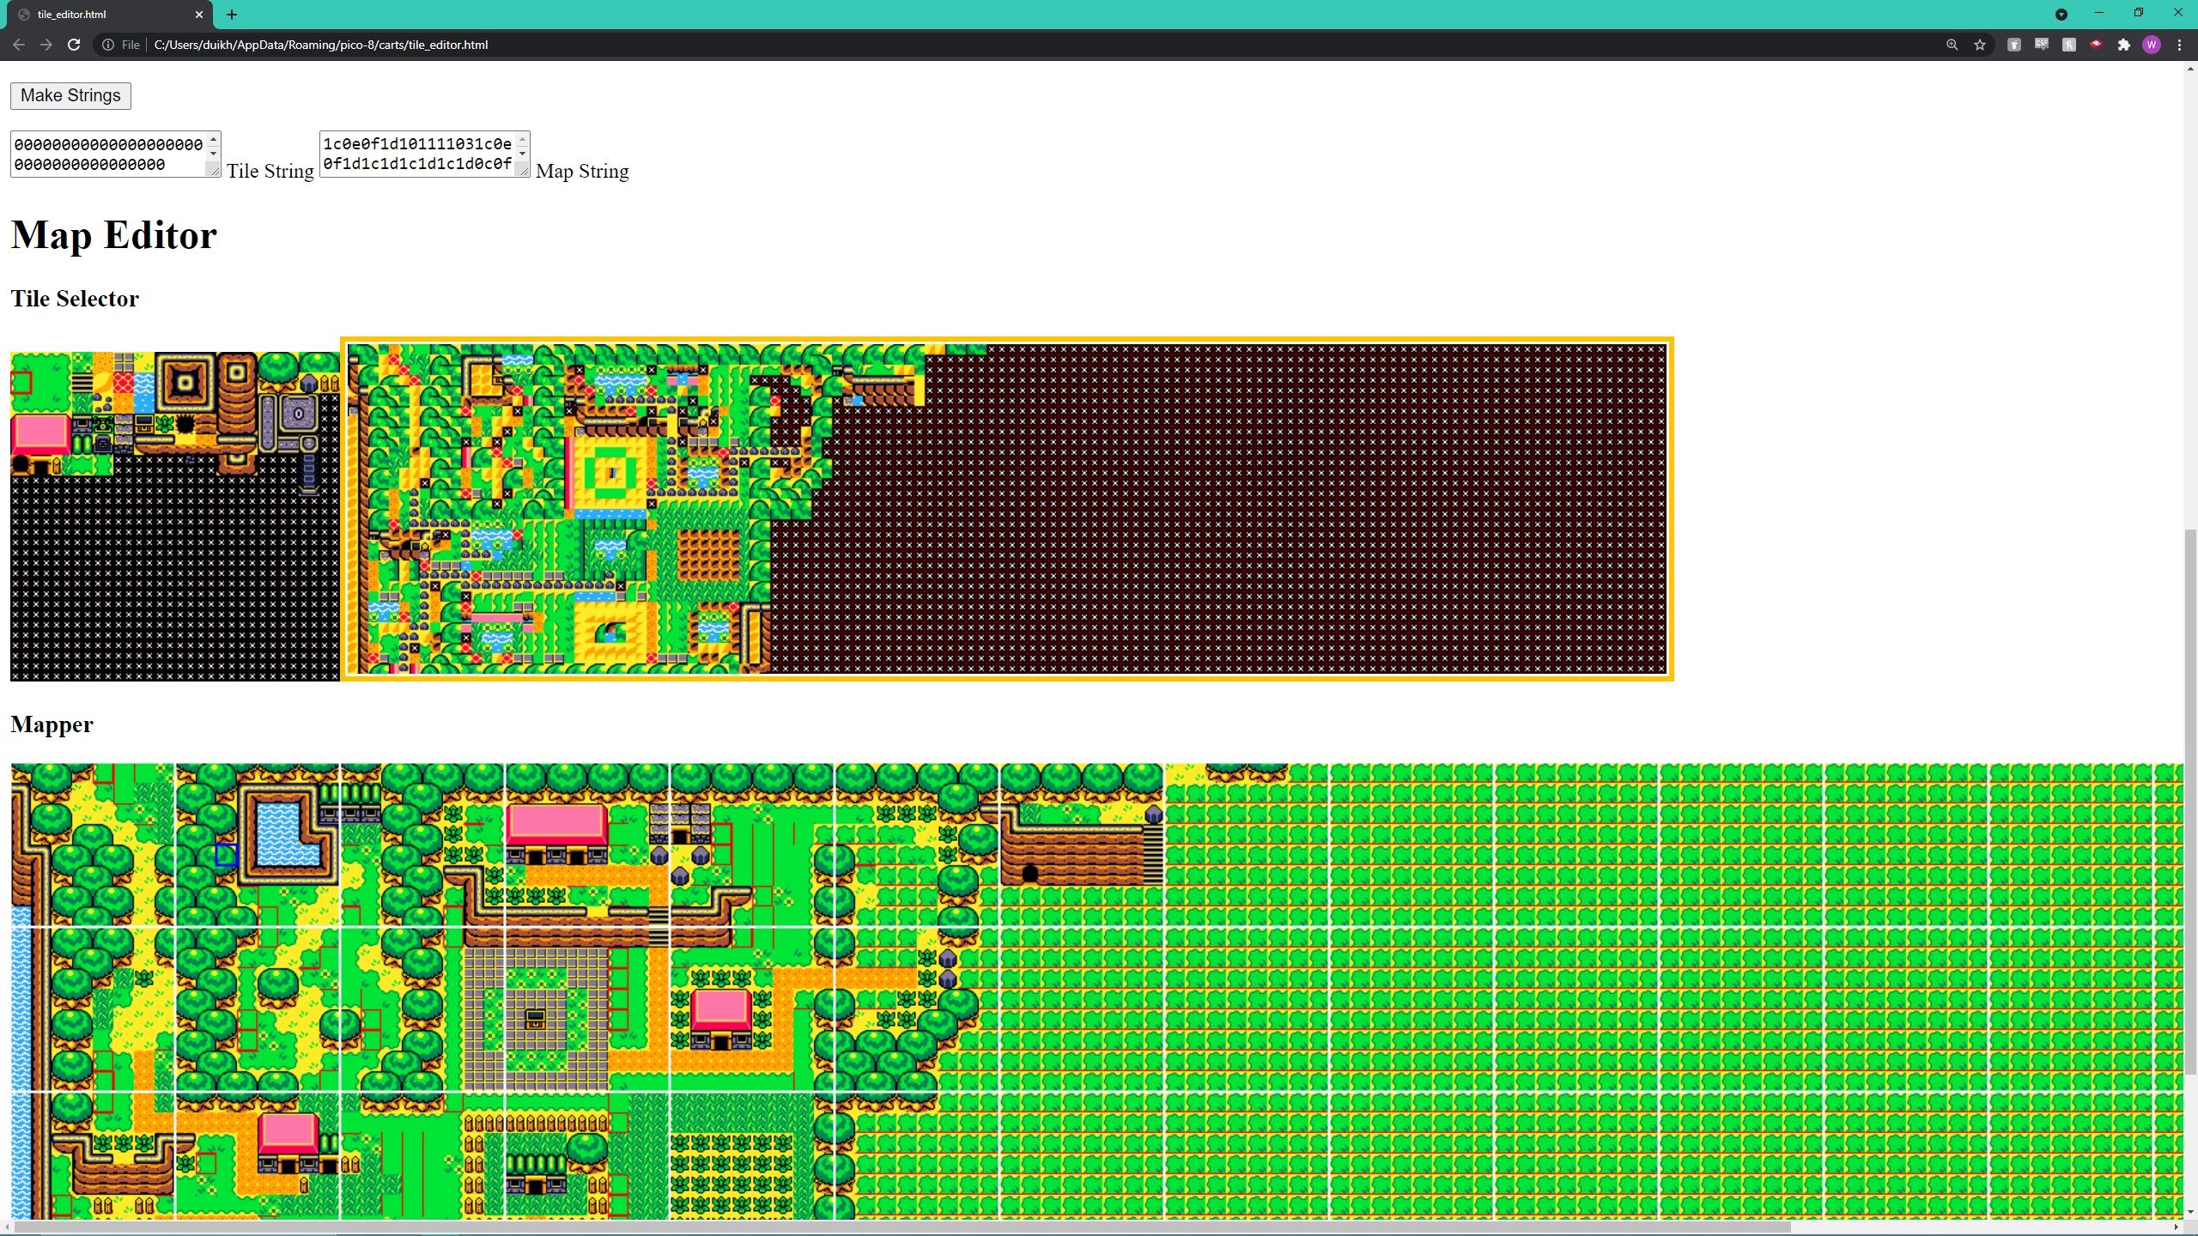Click the up arrow in Tile String box
The height and width of the screenshot is (1236, 2198).
(x=213, y=140)
